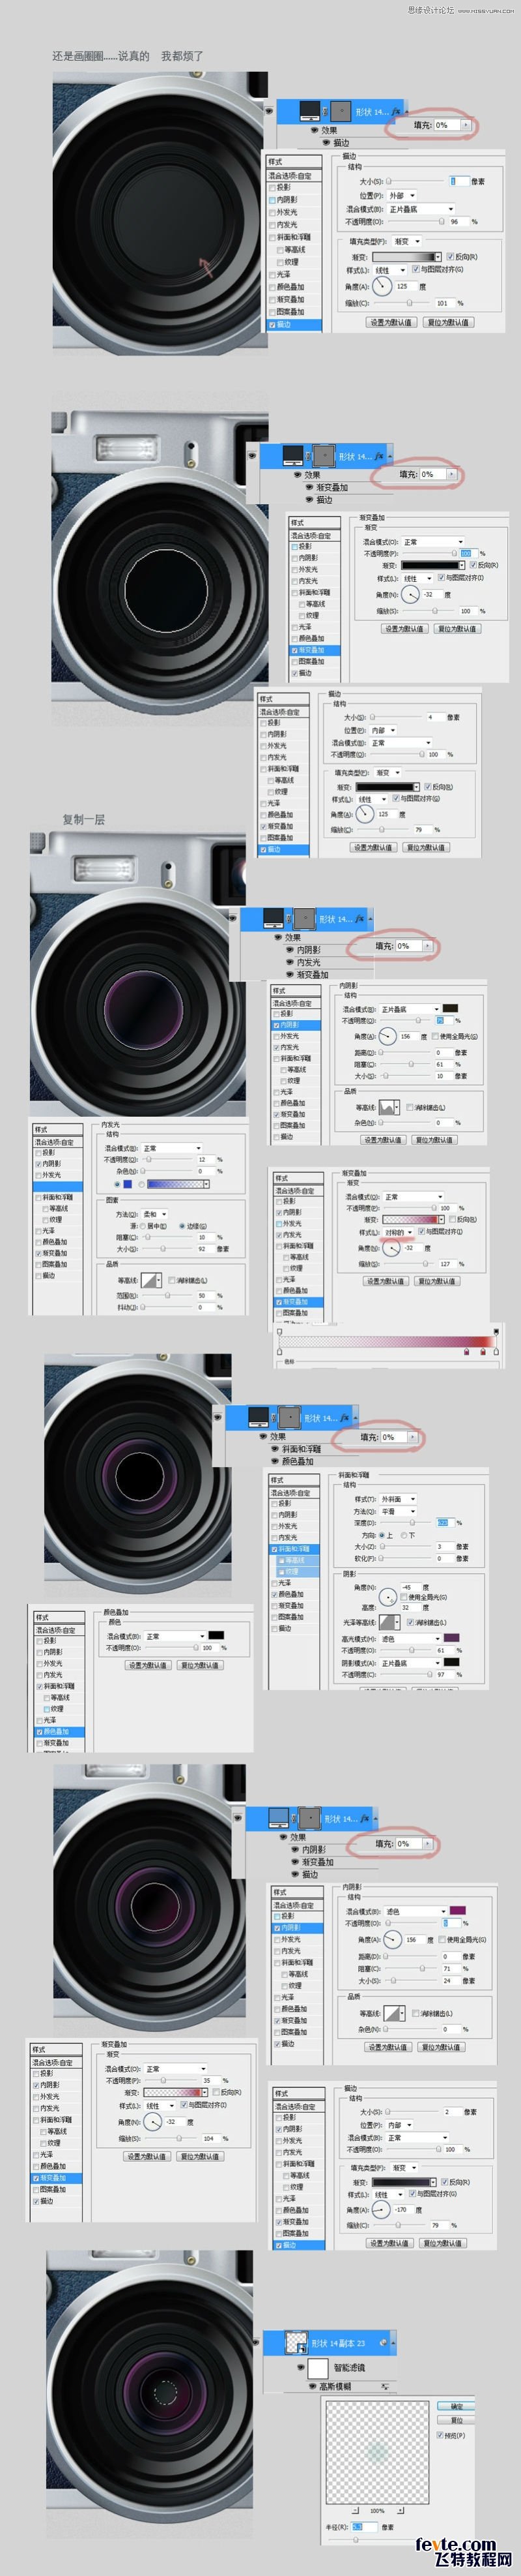Open bevel method dropdown showing 平滑
Viewport: 521px width, 2576px height.
397,1511
